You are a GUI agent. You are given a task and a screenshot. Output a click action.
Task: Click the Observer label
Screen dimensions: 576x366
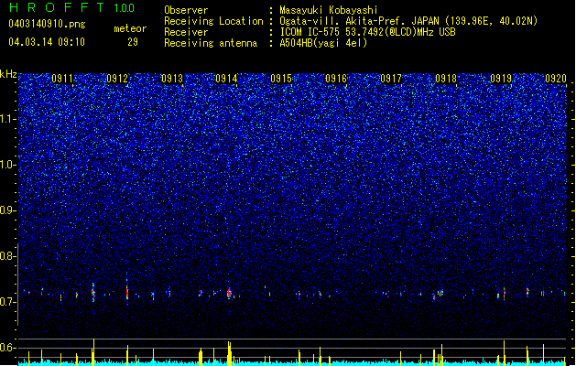point(186,10)
